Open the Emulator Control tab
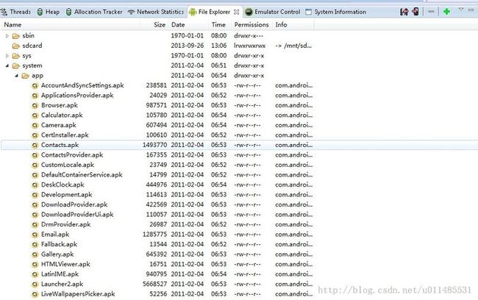 273,12
